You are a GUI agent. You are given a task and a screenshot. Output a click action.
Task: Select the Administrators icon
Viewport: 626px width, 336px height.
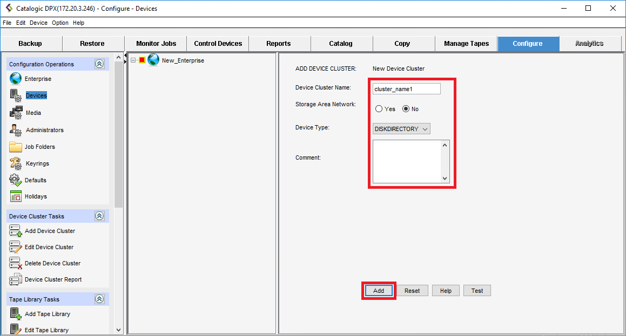(x=16, y=130)
